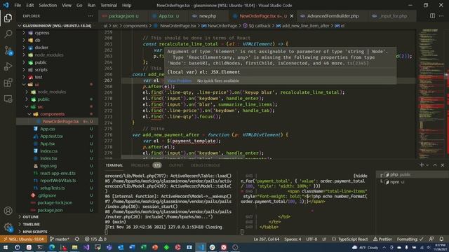Open the Search view in activity bar
449x252 pixels.
point(8,34)
